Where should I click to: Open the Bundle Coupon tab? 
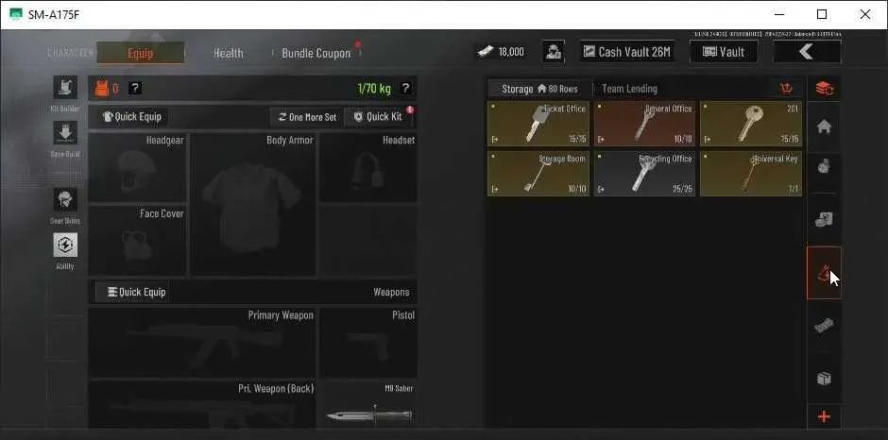[316, 53]
